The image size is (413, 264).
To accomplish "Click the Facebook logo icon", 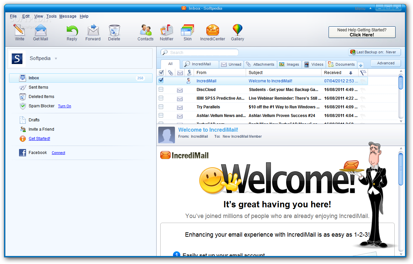I will pos(22,153).
